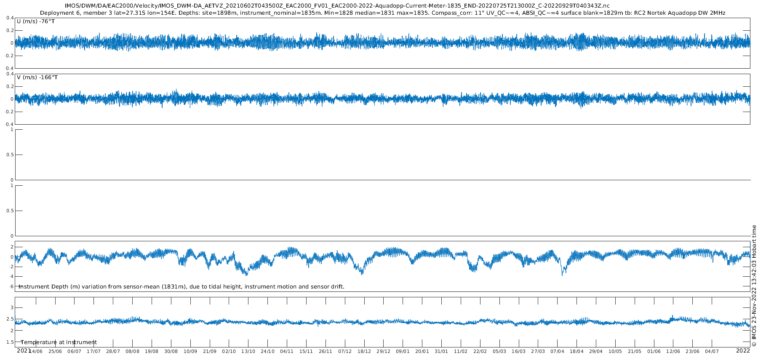
Task: Click the '04/11' date tick label
Action: click(287, 351)
